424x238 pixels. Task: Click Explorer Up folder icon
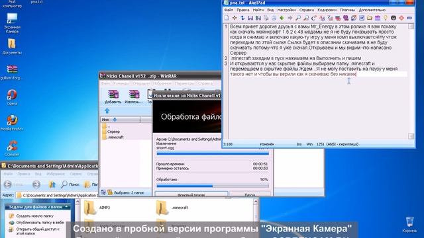(x=52, y=184)
